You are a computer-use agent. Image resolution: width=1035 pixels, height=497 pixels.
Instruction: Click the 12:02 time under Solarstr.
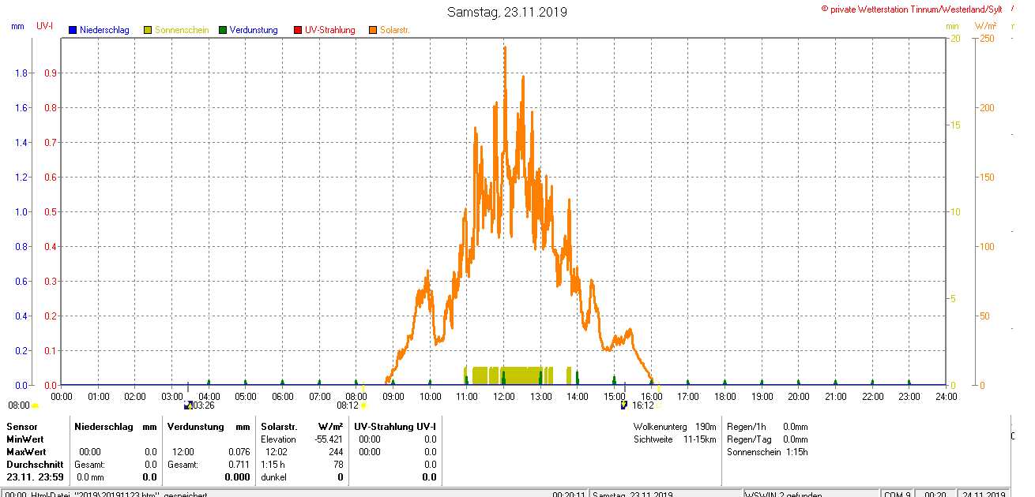click(x=277, y=452)
